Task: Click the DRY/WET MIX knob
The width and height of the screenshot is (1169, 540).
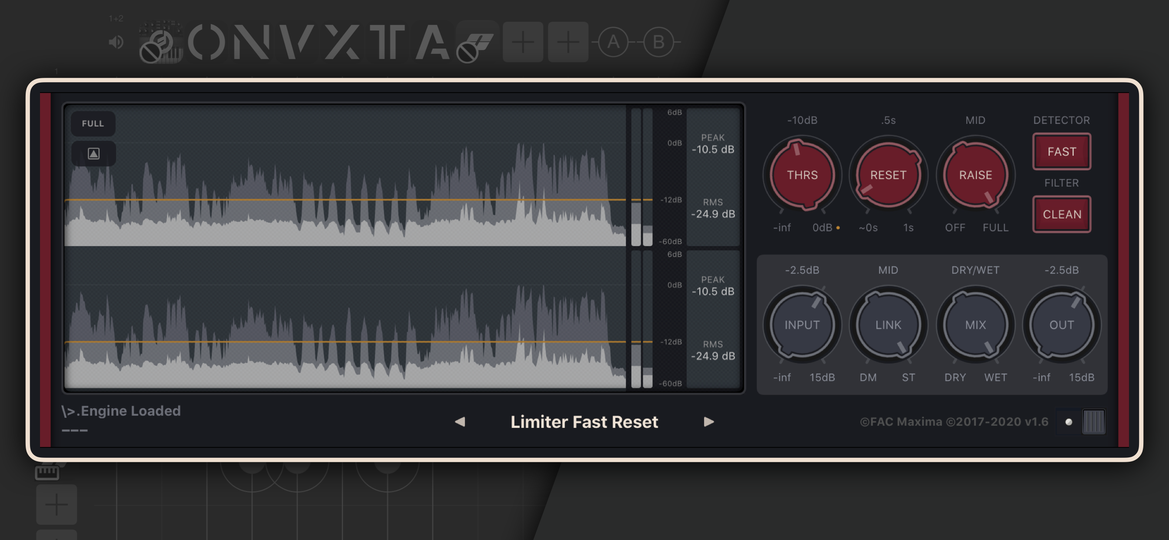Action: (x=975, y=325)
